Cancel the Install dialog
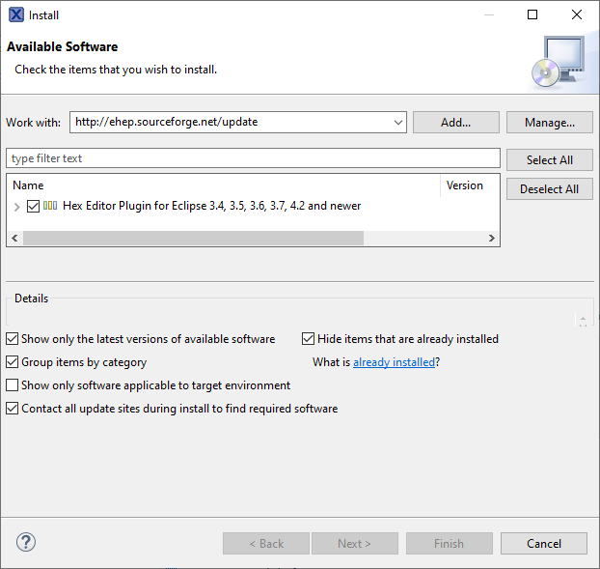Screen dimensions: 600x569 (543, 543)
